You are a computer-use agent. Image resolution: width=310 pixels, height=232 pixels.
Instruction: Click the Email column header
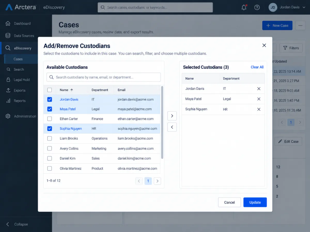(121, 90)
